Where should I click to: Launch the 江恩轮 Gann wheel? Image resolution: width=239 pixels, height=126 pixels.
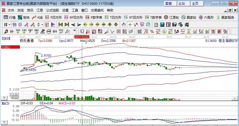click(172, 18)
